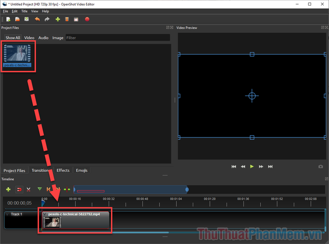Fast forward the video preview
Viewport: 329px width, 244px height.
pos(261,167)
